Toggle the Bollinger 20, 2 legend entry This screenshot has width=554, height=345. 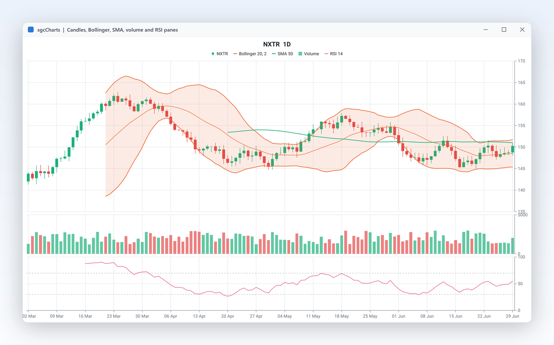click(x=250, y=54)
